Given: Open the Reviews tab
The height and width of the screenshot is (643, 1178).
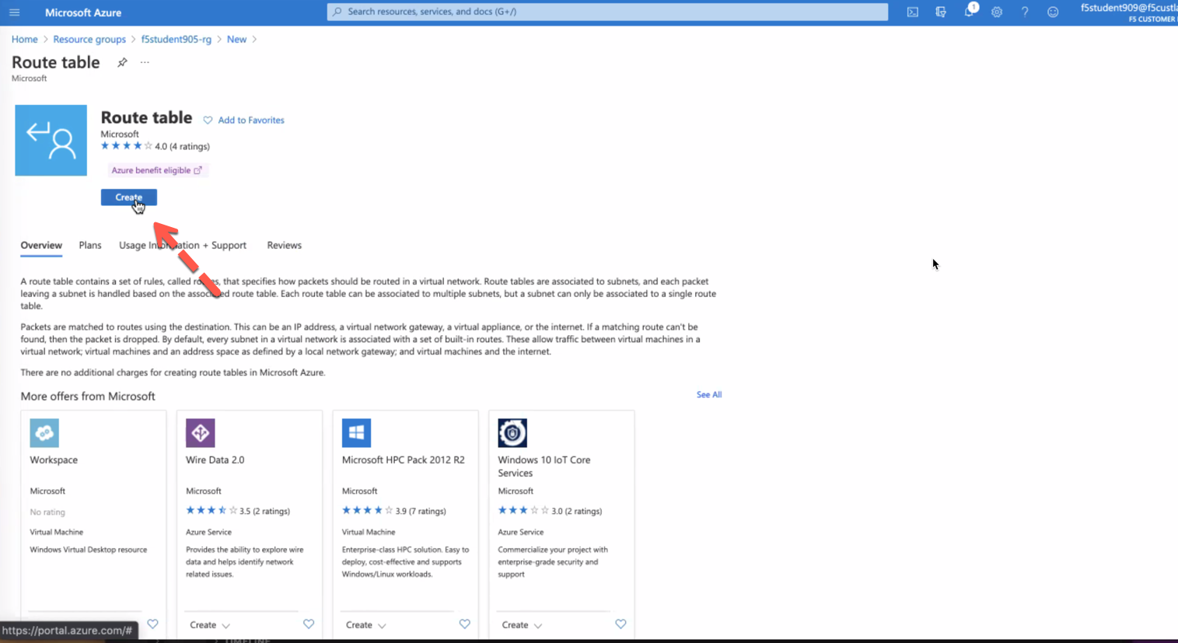Looking at the screenshot, I should click(284, 245).
